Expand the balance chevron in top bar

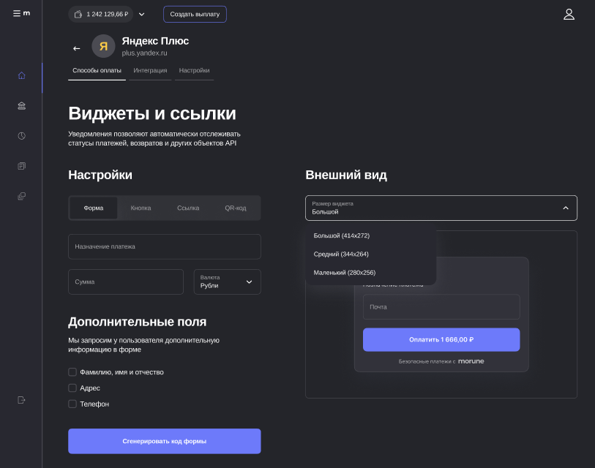point(141,14)
